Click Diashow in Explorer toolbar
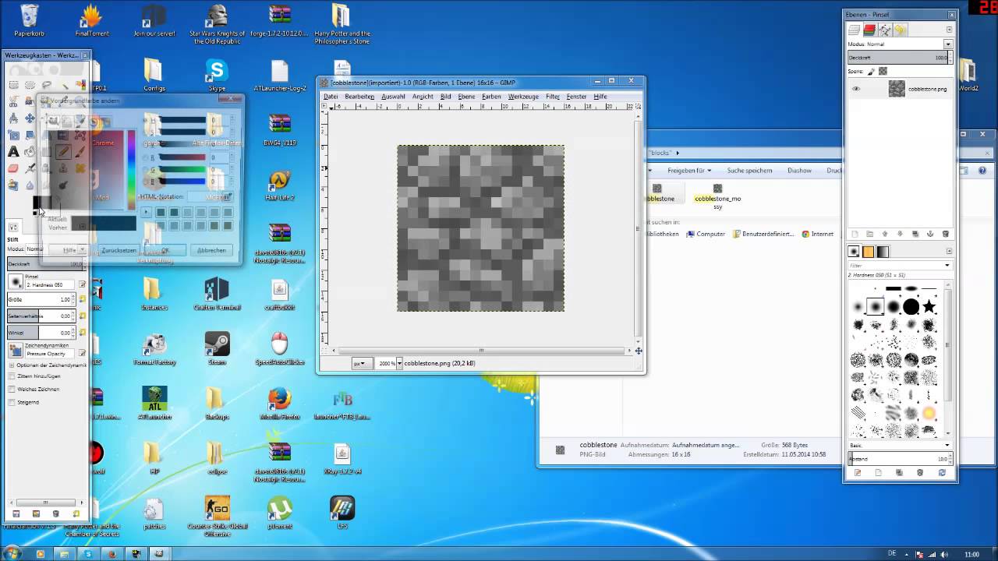Viewport: 998px width, 561px height. (x=799, y=171)
